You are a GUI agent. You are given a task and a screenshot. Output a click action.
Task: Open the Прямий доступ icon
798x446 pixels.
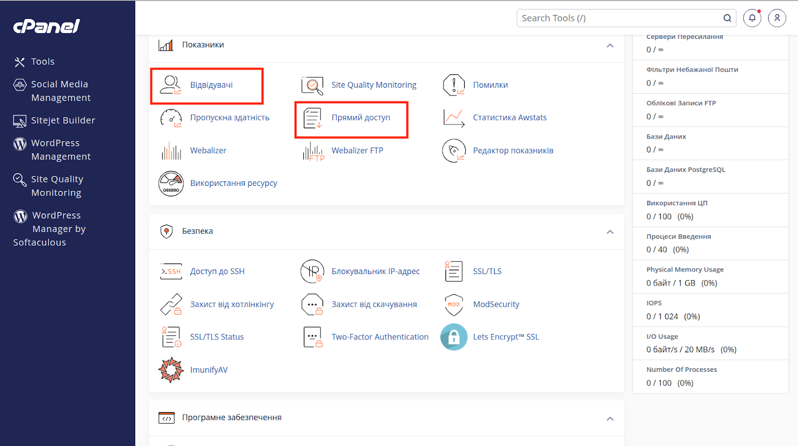click(x=313, y=118)
